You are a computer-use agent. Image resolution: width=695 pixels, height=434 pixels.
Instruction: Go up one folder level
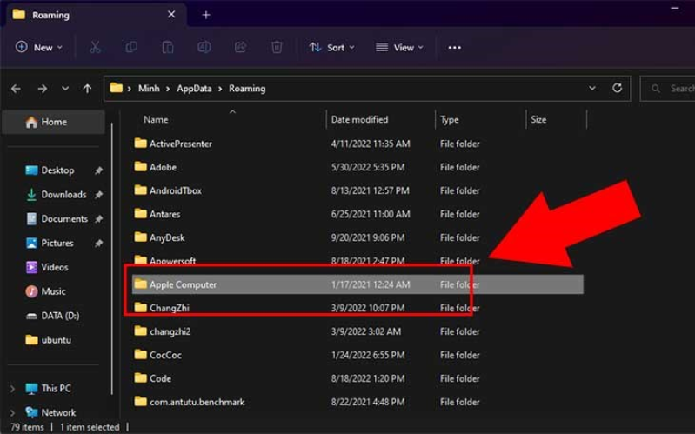click(87, 88)
